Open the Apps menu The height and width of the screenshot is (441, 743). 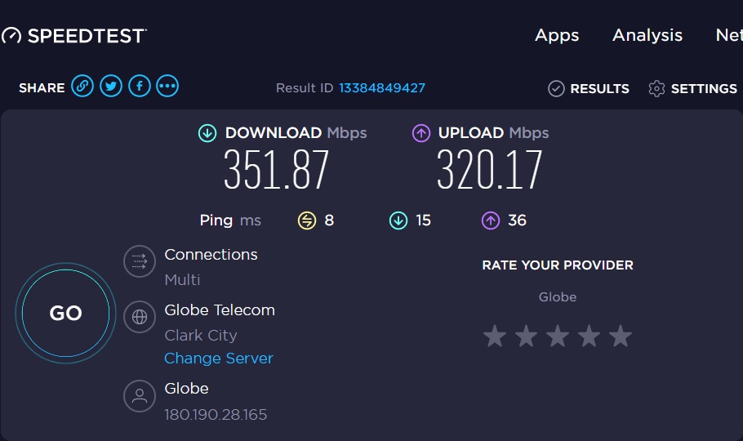(x=557, y=35)
